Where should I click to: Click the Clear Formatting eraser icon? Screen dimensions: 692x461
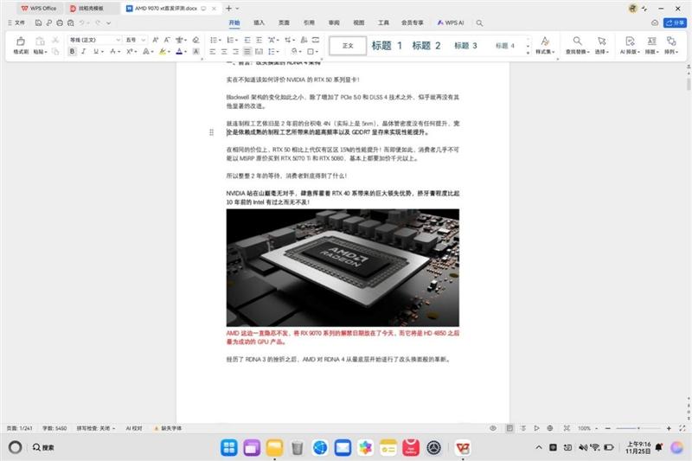(x=196, y=40)
